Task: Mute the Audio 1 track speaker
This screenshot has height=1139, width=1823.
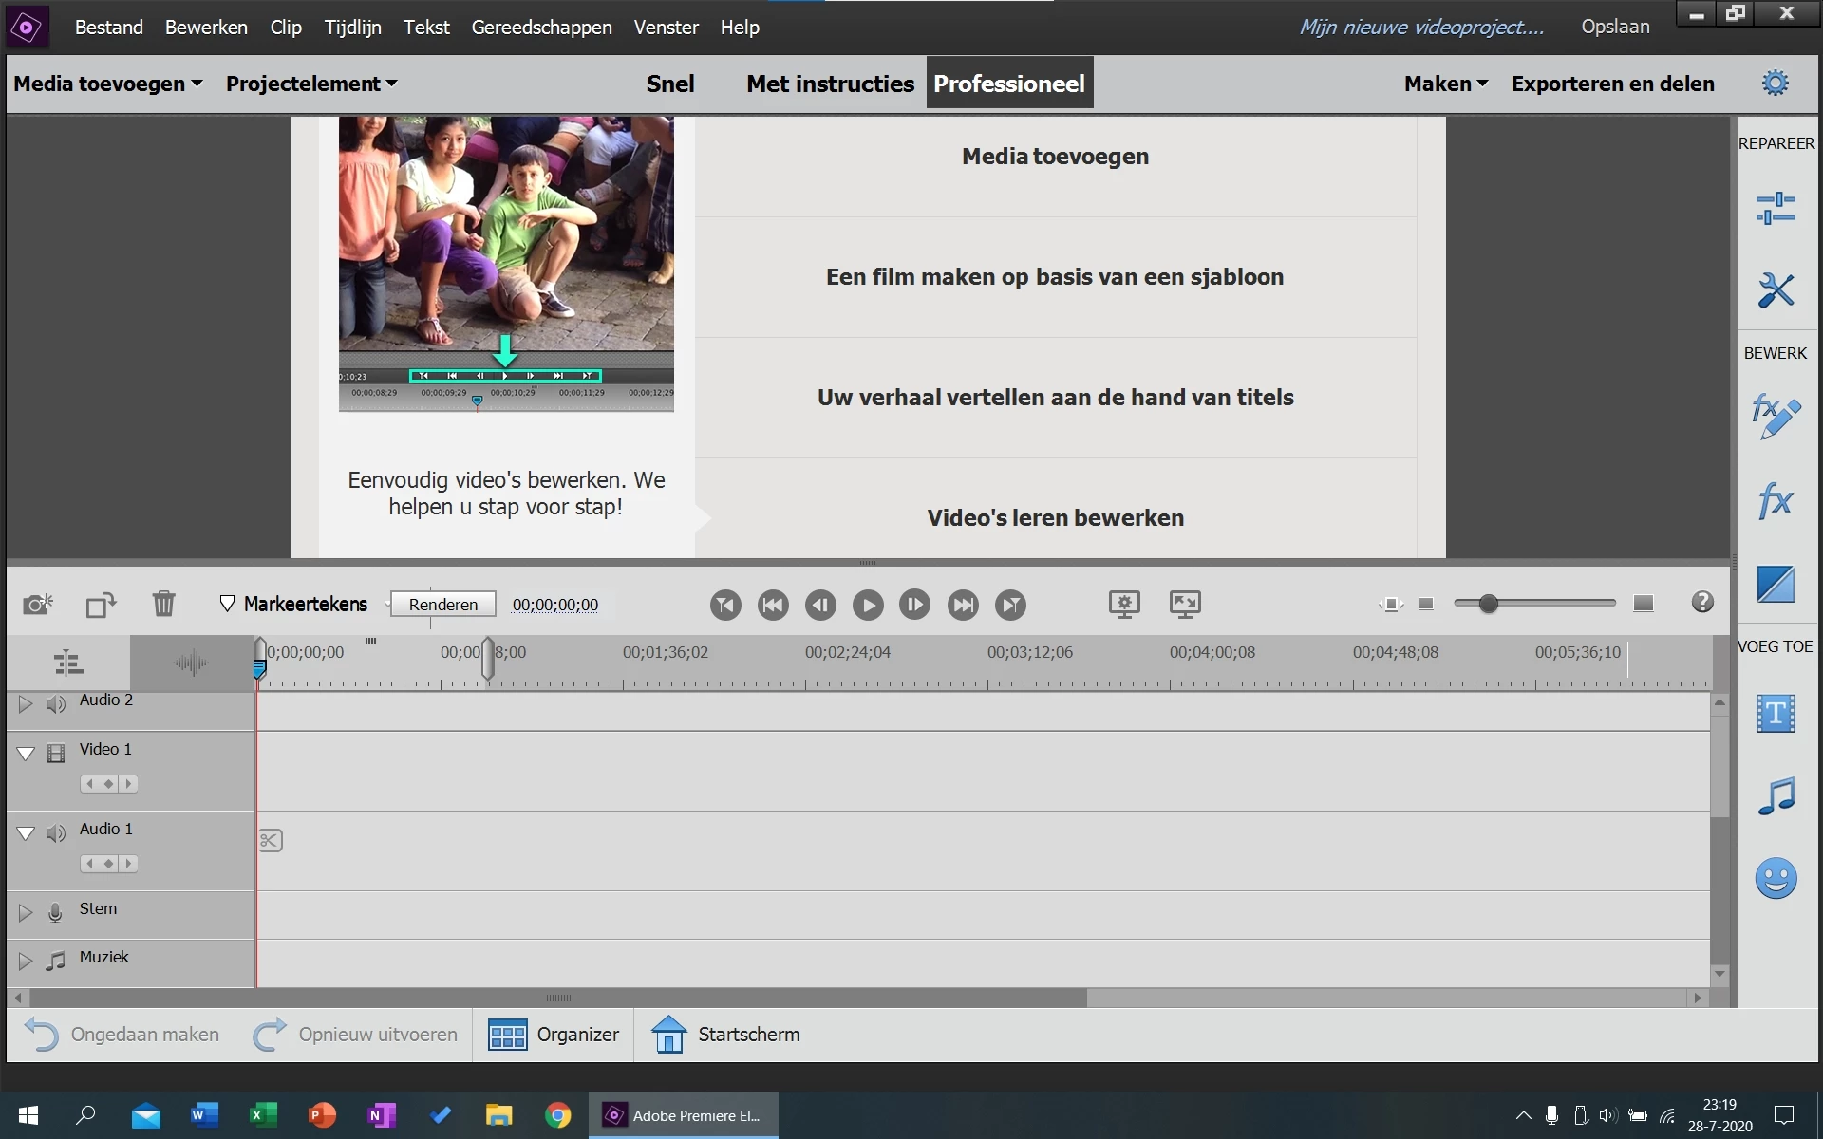Action: (x=56, y=833)
